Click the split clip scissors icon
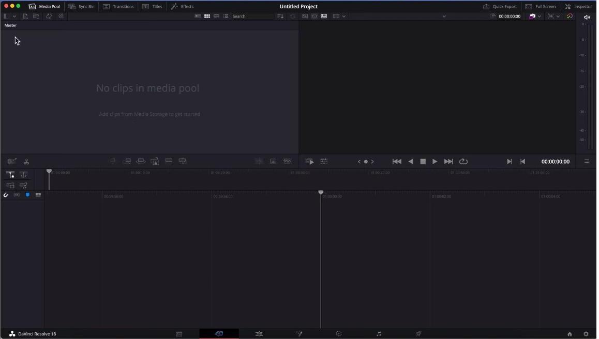 26,162
